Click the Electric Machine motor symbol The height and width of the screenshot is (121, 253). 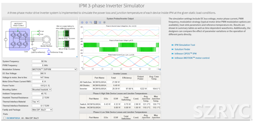point(47,40)
